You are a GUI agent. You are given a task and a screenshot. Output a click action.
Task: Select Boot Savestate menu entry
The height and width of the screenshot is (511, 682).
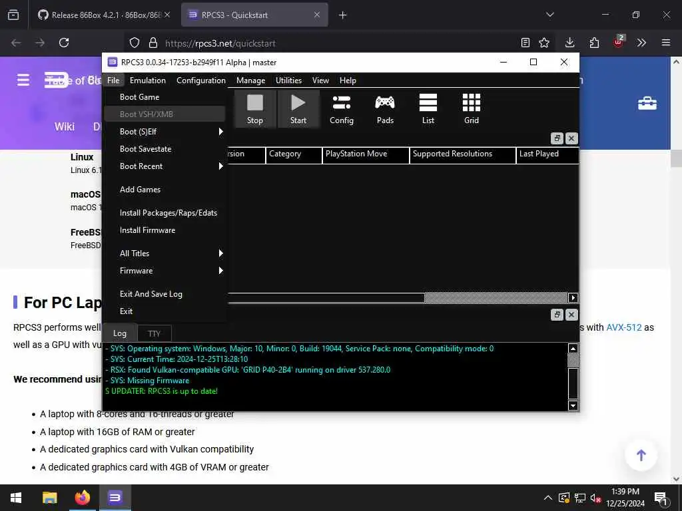(165, 149)
